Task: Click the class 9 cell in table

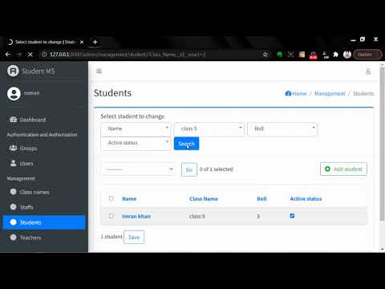Action: point(197,216)
